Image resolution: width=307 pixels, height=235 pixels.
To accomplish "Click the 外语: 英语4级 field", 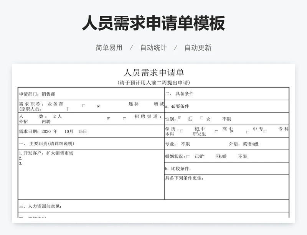I will click(x=244, y=144).
